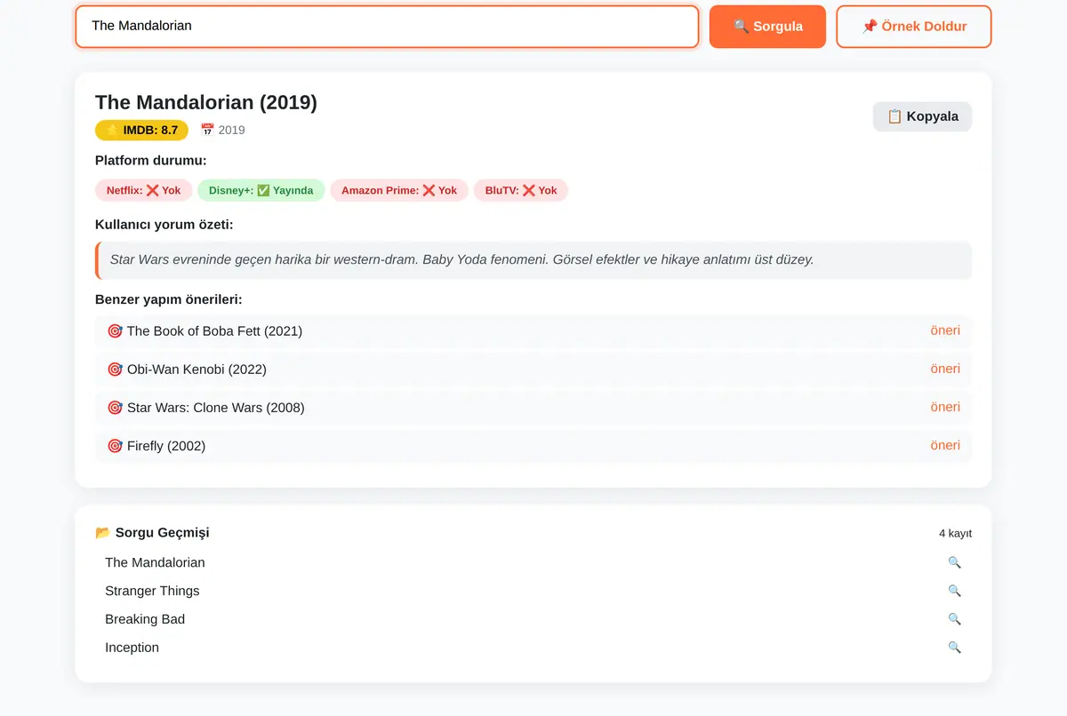Click the Amazon Prime Yok badge
The height and width of the screenshot is (716, 1067).
(399, 190)
